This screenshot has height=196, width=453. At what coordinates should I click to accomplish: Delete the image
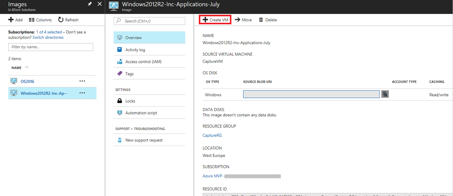(x=268, y=19)
